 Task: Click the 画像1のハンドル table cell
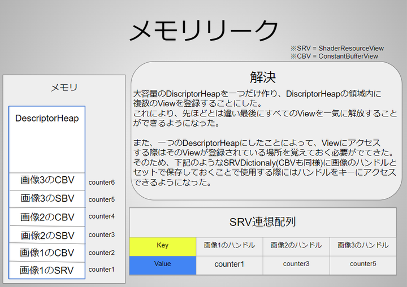(x=230, y=246)
